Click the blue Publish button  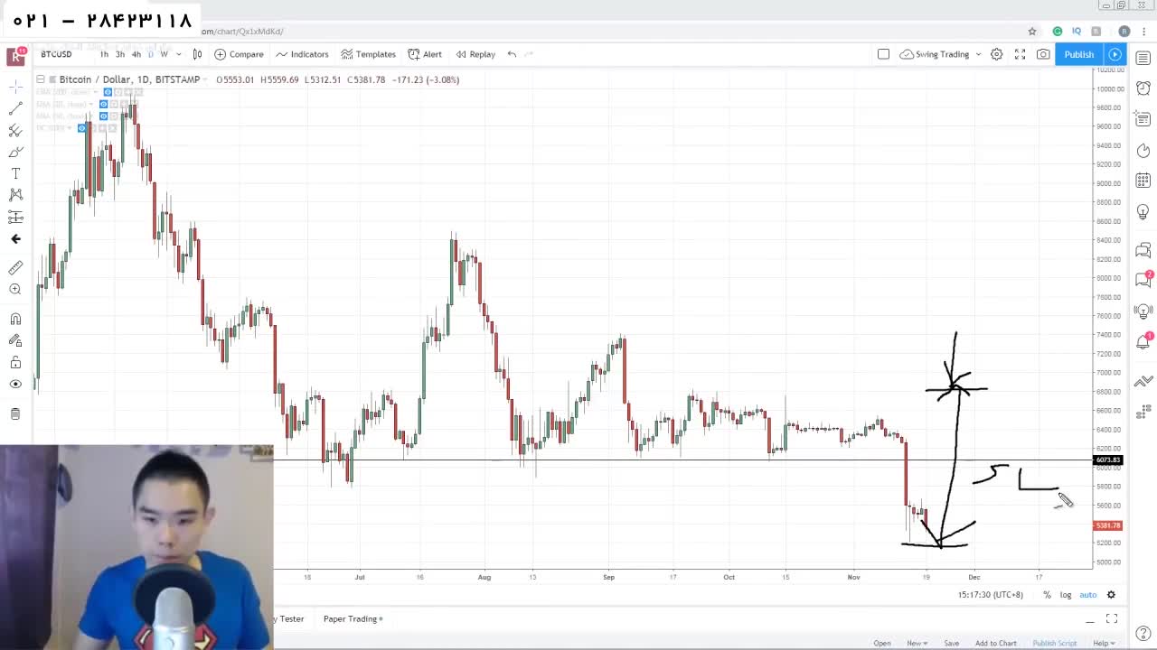point(1079,54)
